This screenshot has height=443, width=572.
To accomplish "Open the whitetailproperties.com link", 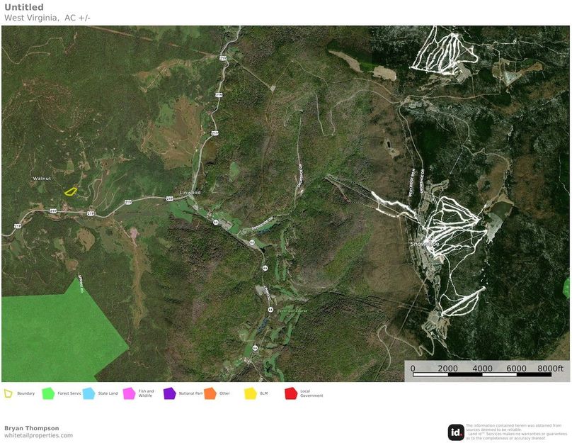I will click(38, 436).
